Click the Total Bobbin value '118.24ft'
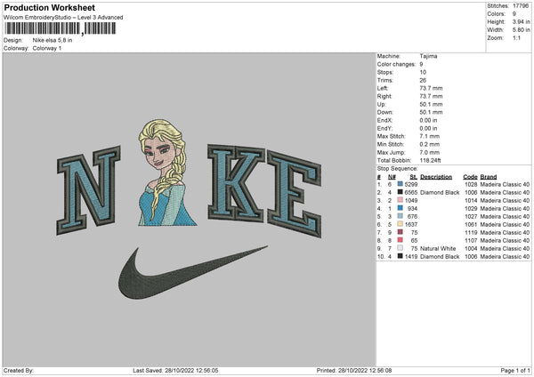534x377 pixels. [430, 160]
